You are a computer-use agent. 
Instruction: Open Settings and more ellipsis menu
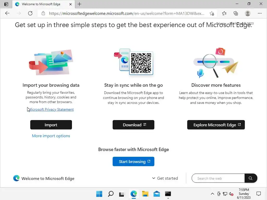tap(259, 13)
